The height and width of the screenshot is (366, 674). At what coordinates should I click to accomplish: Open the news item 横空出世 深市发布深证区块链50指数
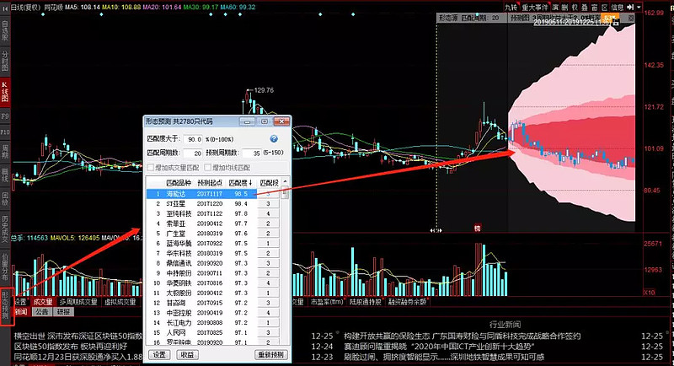pyautogui.click(x=78, y=336)
